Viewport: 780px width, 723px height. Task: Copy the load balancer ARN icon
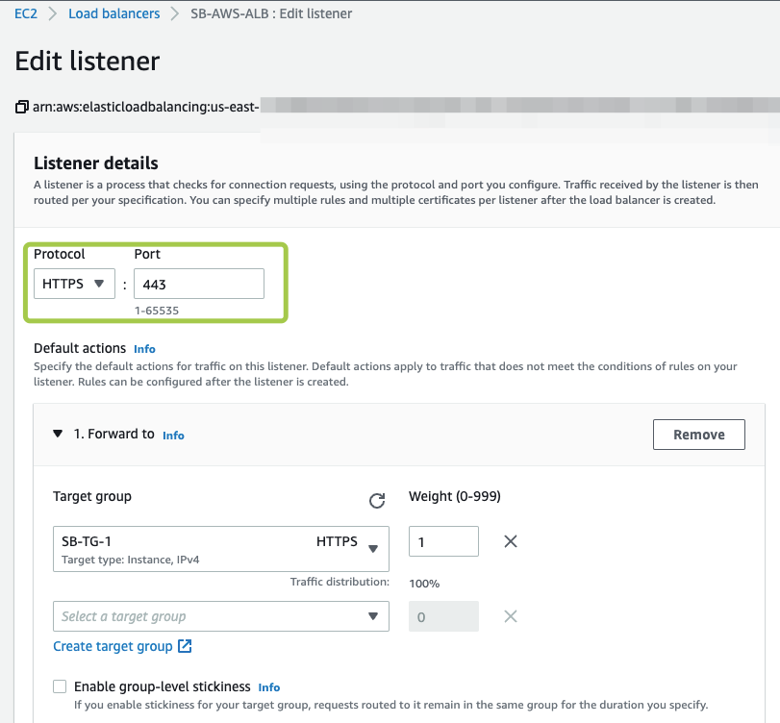pos(22,108)
